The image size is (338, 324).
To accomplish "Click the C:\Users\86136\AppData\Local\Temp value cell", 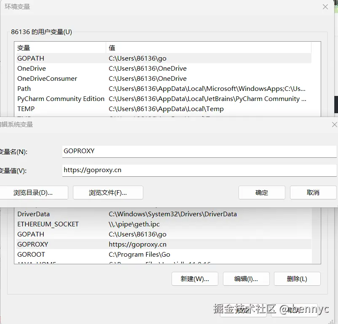I will click(x=166, y=109).
